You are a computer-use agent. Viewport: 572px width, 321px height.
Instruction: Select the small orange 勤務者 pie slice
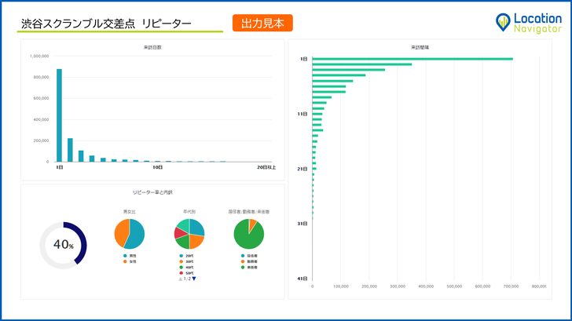tap(252, 224)
